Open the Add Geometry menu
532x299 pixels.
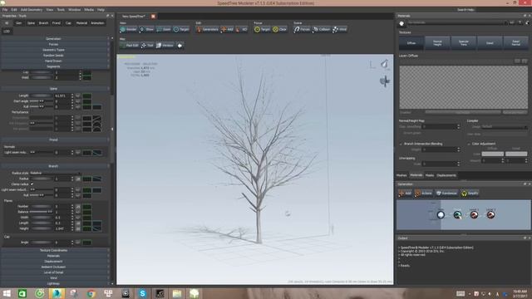[32, 10]
